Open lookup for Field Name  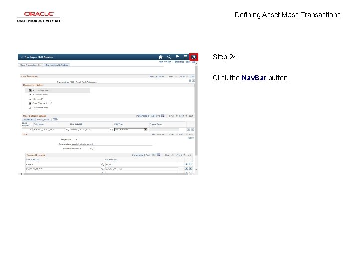pyautogui.click(x=67, y=130)
